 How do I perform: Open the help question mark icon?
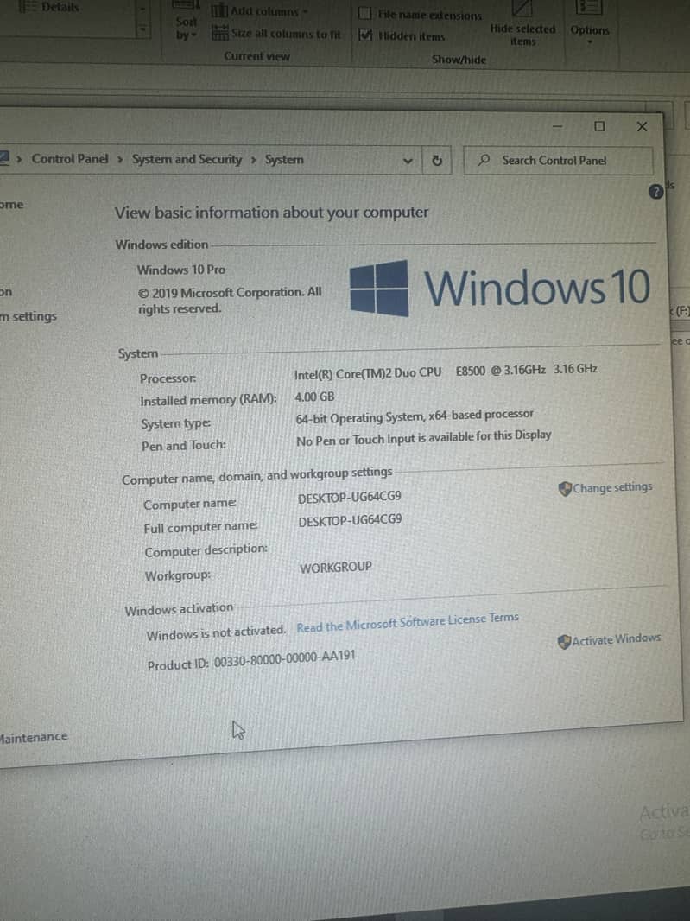[x=656, y=192]
